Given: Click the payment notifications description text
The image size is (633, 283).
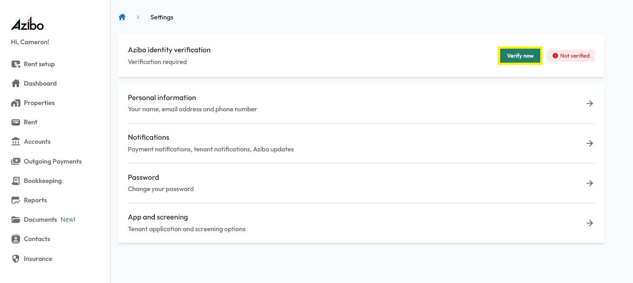Looking at the screenshot, I should tap(211, 149).
